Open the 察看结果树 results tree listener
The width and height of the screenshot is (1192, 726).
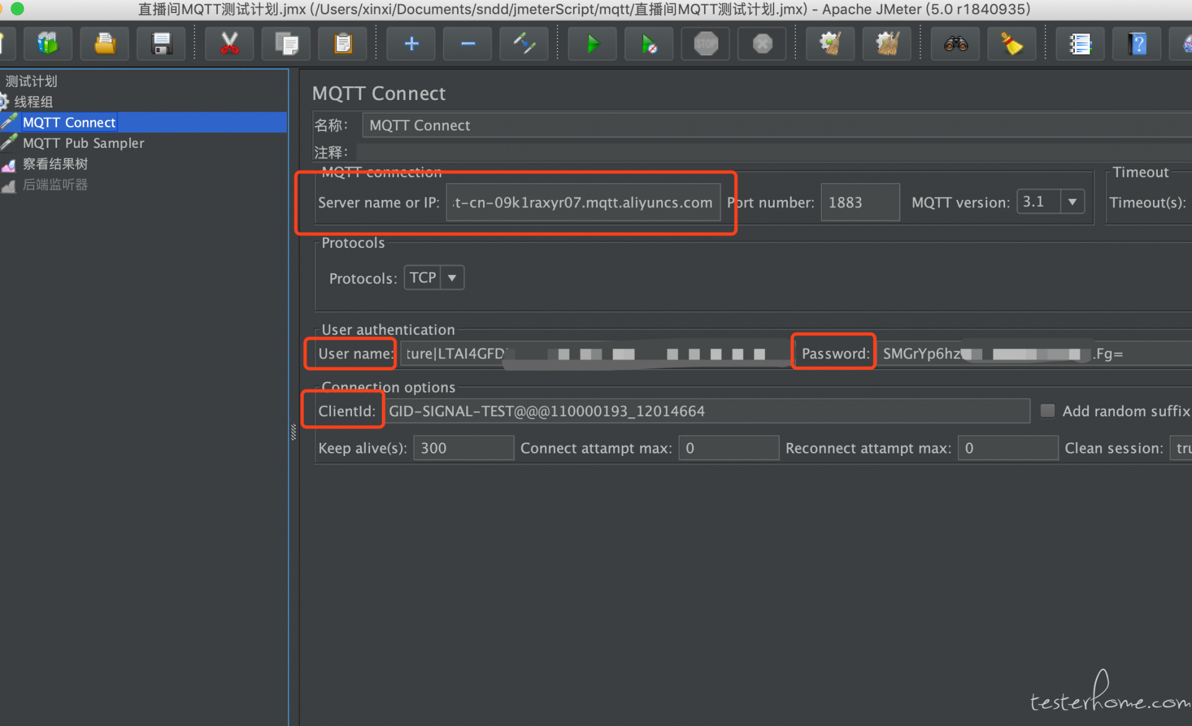point(55,164)
